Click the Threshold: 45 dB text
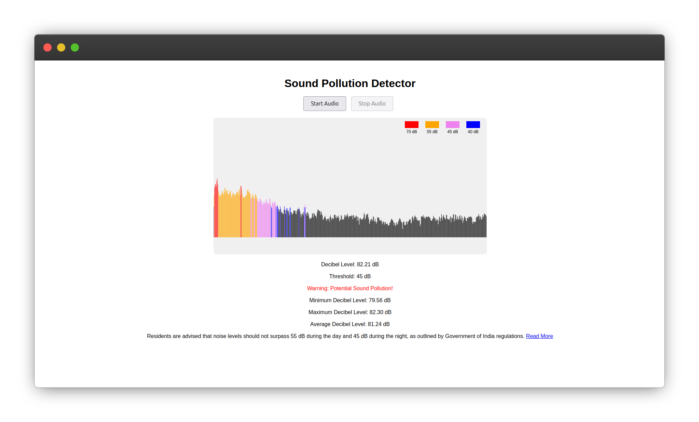The width and height of the screenshot is (699, 422). (349, 276)
